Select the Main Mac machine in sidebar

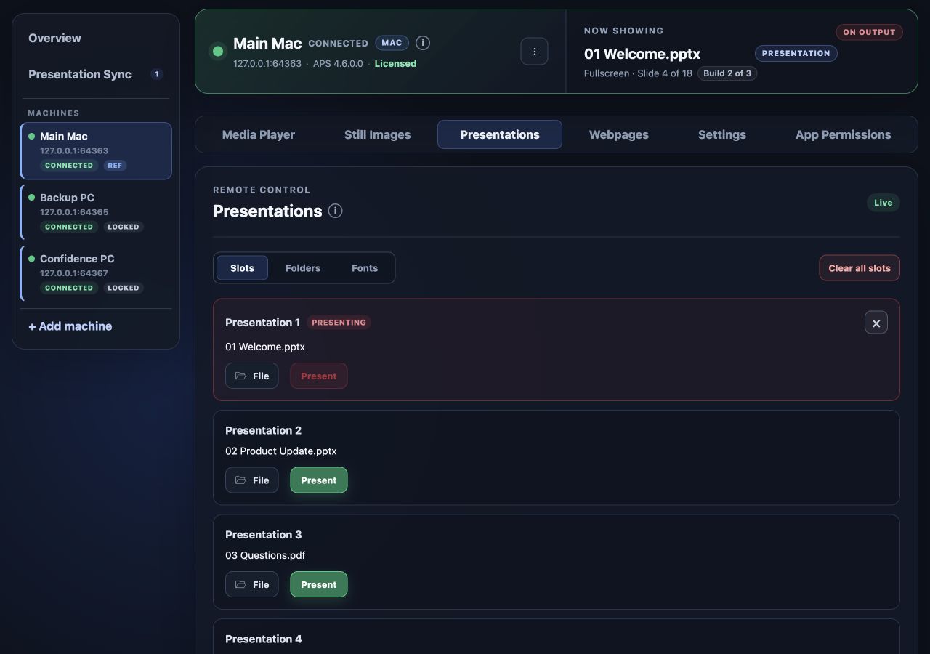tap(96, 150)
